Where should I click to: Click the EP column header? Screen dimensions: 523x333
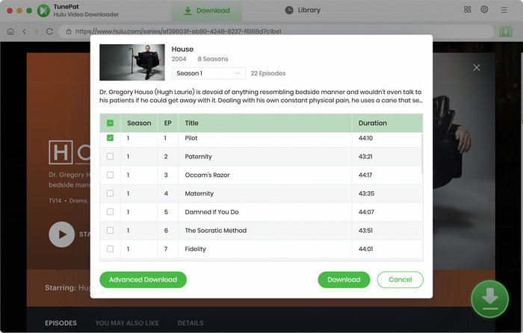tap(168, 123)
